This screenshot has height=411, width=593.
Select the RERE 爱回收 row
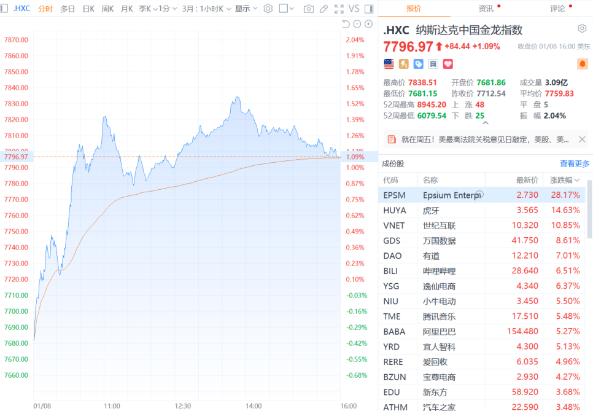[482, 361]
